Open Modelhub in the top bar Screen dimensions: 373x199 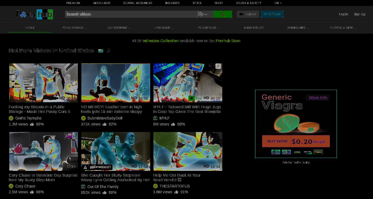102,3
